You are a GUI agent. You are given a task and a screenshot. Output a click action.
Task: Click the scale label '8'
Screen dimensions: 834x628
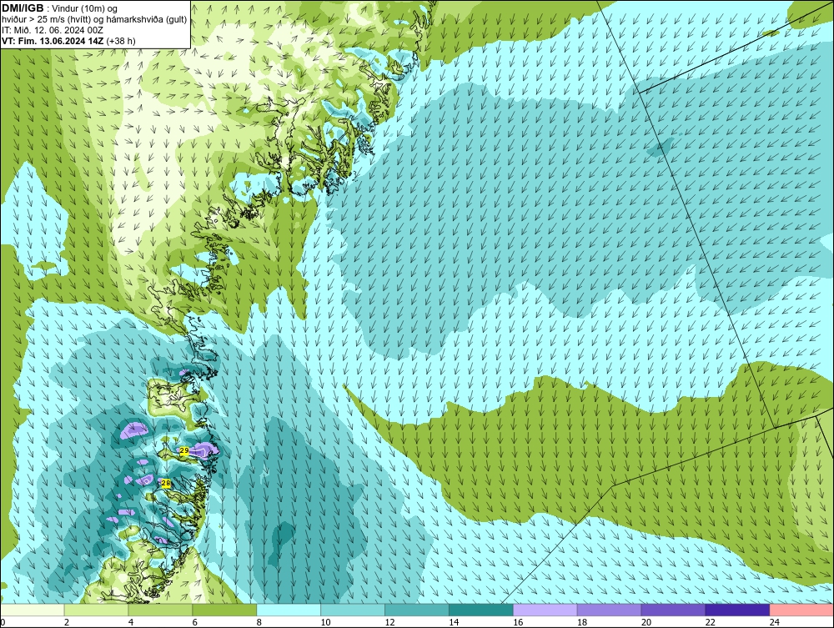pos(259,622)
